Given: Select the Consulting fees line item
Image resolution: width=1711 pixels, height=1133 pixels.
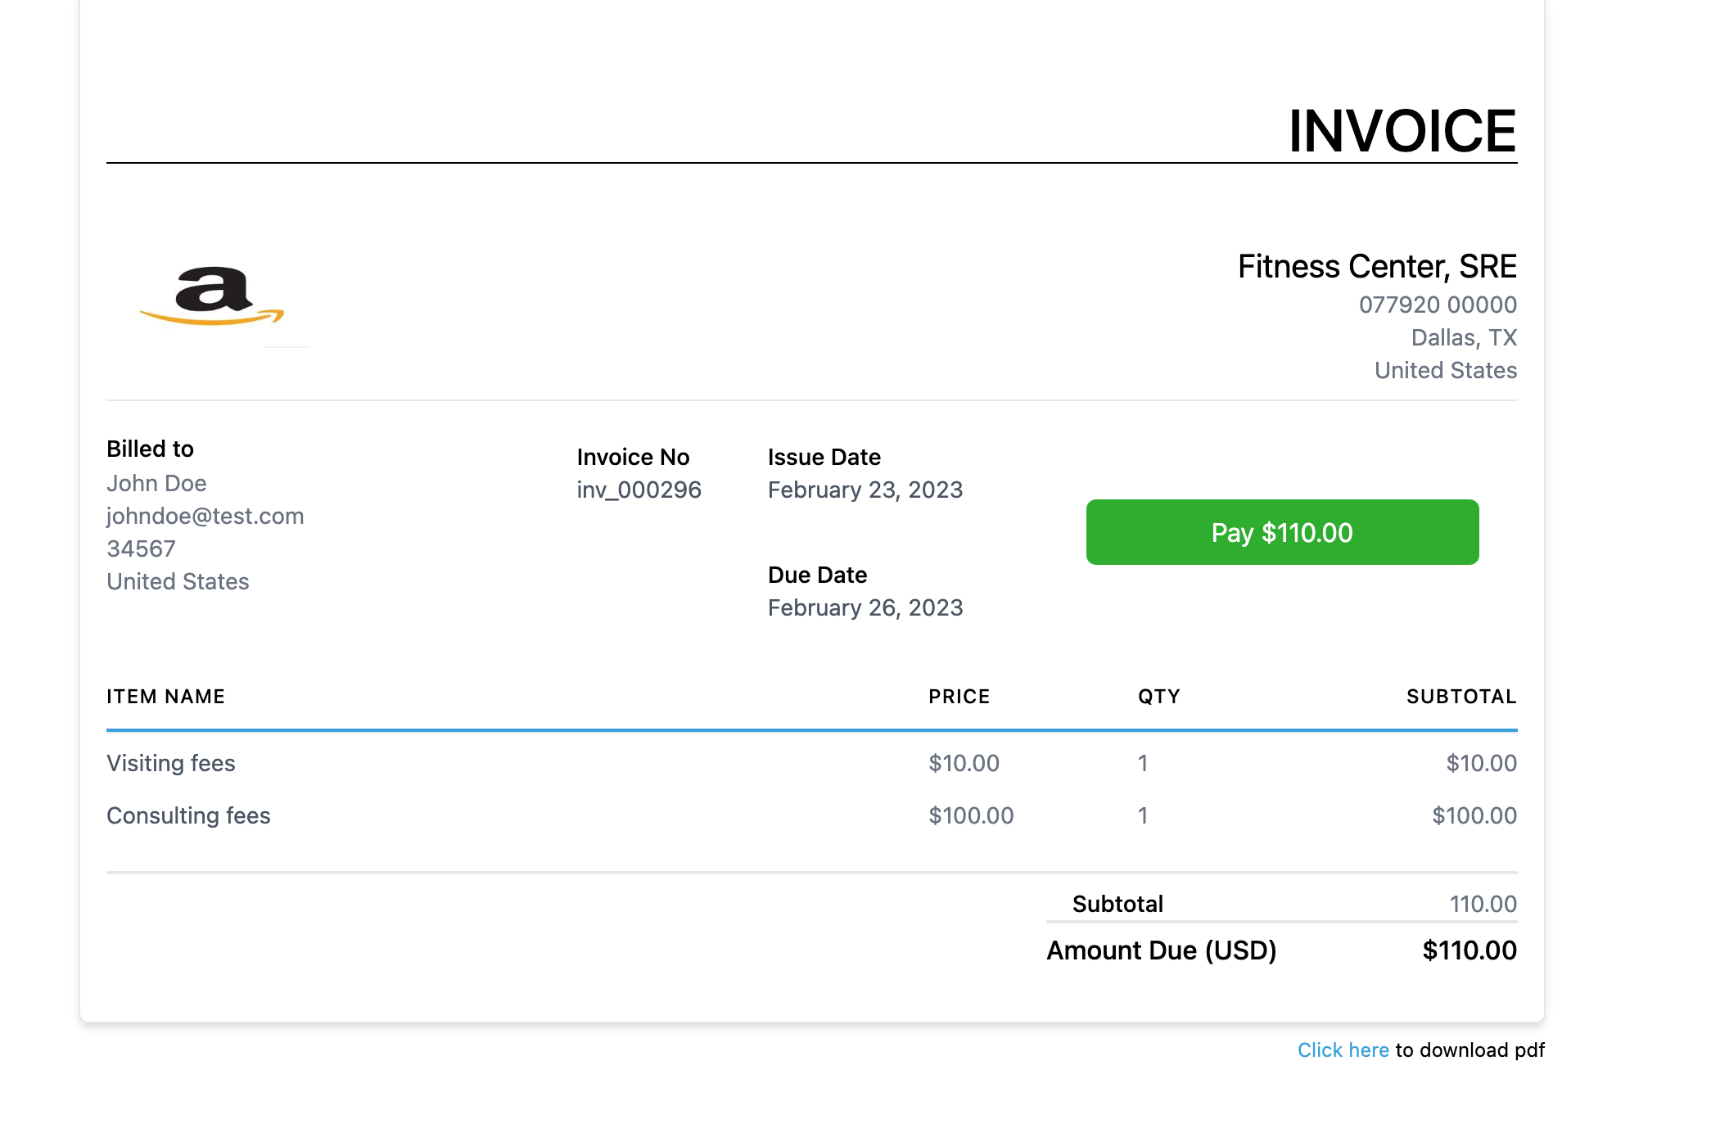Looking at the screenshot, I should [x=188, y=815].
